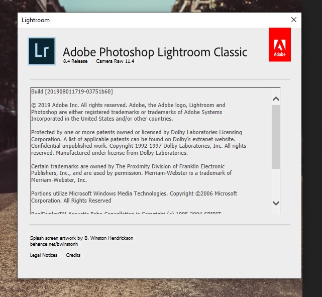Click the Dolby Laboratories Licensing patent line
The image size is (322, 297).
[x=136, y=132]
